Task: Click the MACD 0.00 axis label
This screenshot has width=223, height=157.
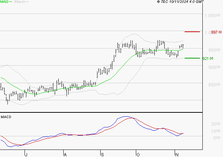Action: pyautogui.click(x=217, y=138)
